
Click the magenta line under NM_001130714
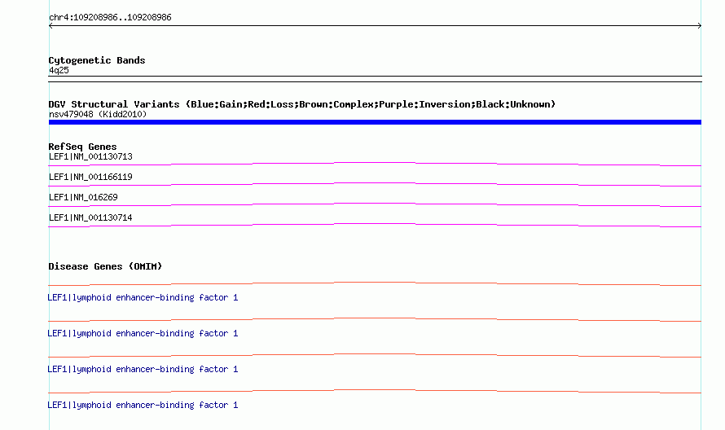click(375, 225)
